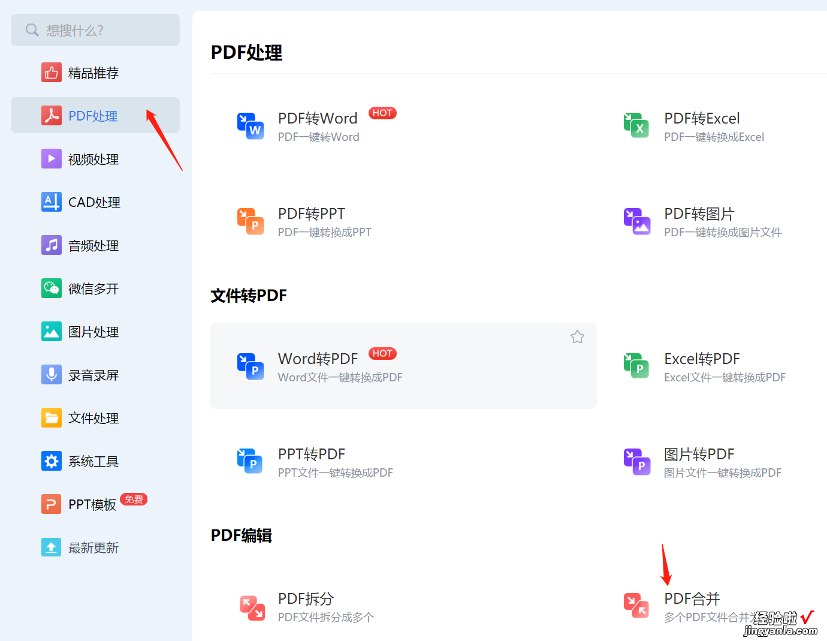Open the 图片转PDF title link

699,454
